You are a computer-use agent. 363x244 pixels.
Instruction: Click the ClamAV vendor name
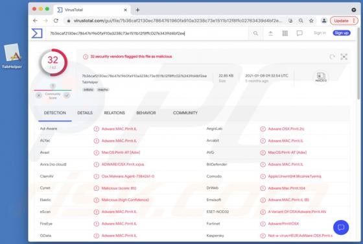47,177
